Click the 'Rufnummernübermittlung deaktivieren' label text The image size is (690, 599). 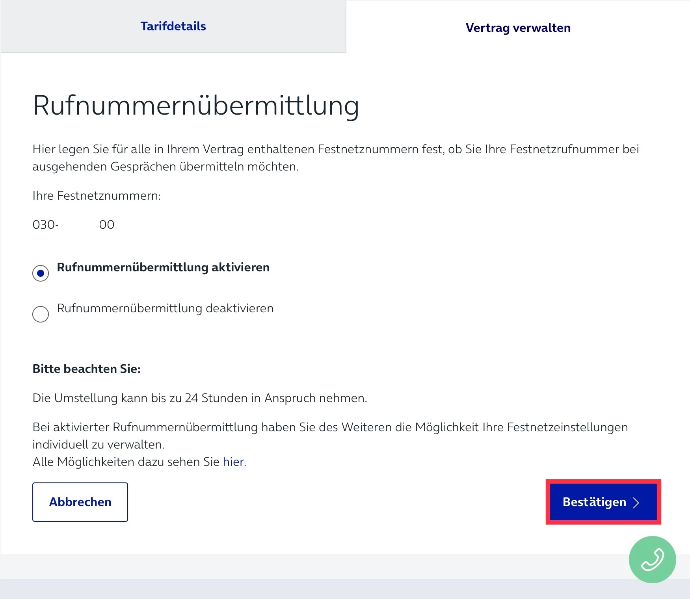click(165, 308)
